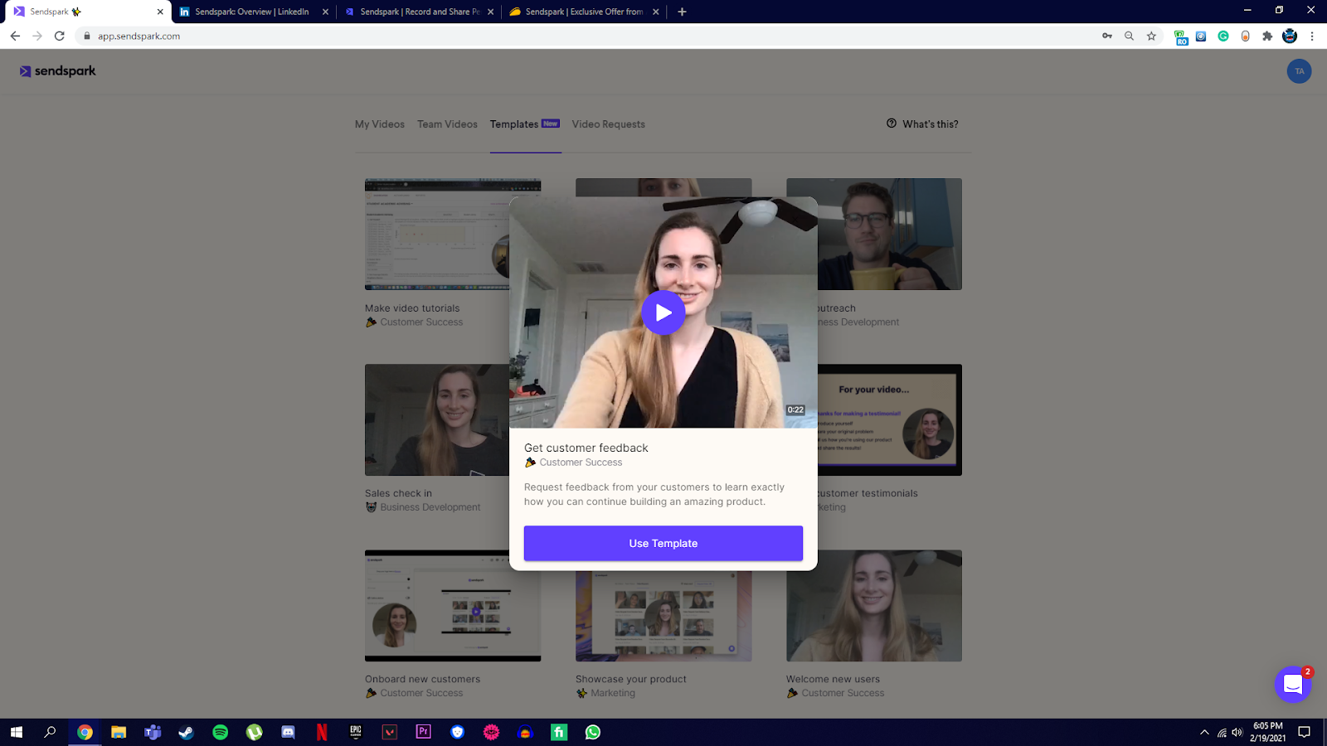Close the Sendspark Exclusive Offer tab
The height and width of the screenshot is (746, 1327).
point(655,12)
